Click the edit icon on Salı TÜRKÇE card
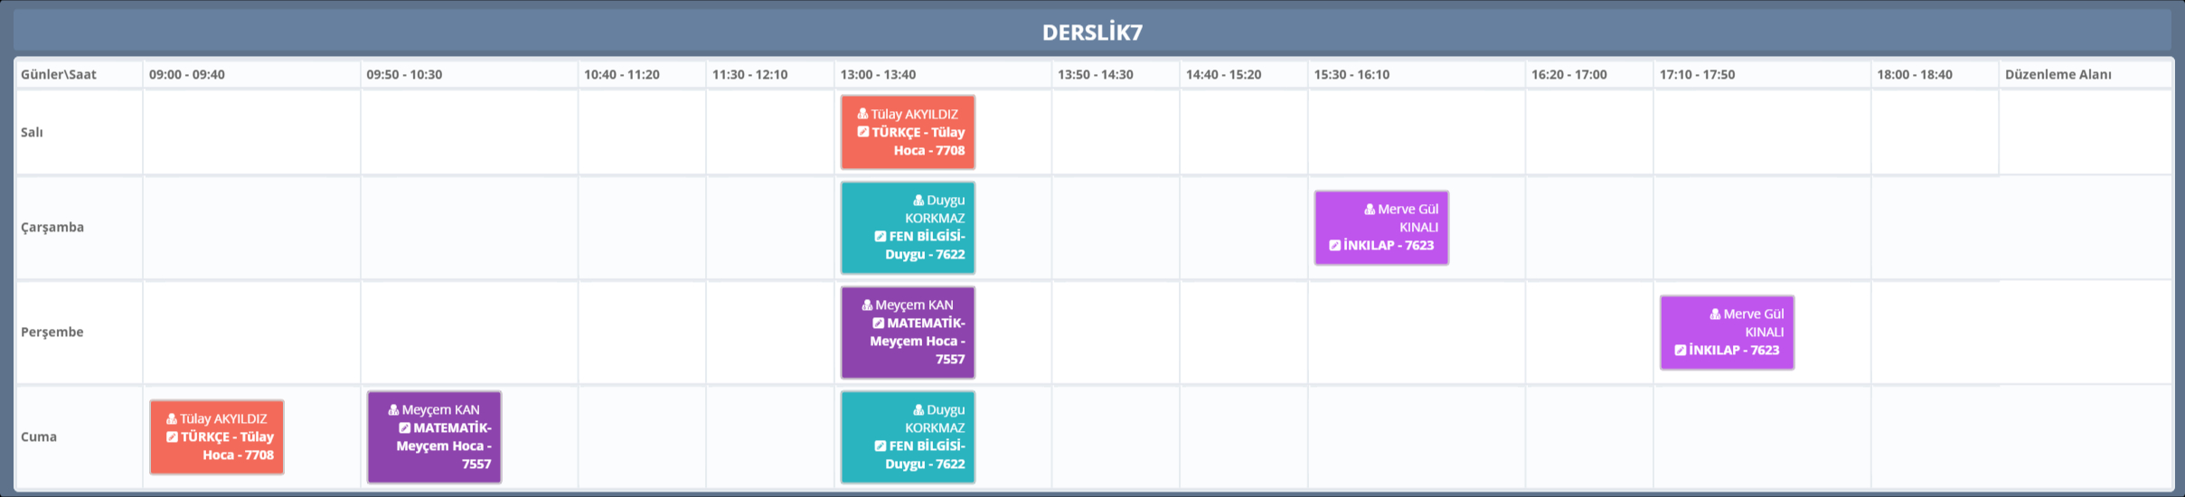2185x497 pixels. click(x=863, y=132)
